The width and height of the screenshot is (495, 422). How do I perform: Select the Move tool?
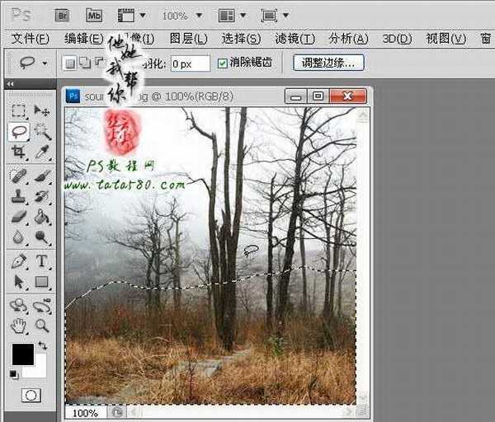point(42,111)
